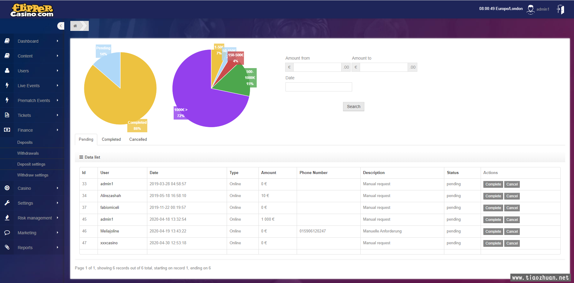This screenshot has width=574, height=283.
Task: Open Withdraw settings in Finance submenu
Action: point(33,175)
